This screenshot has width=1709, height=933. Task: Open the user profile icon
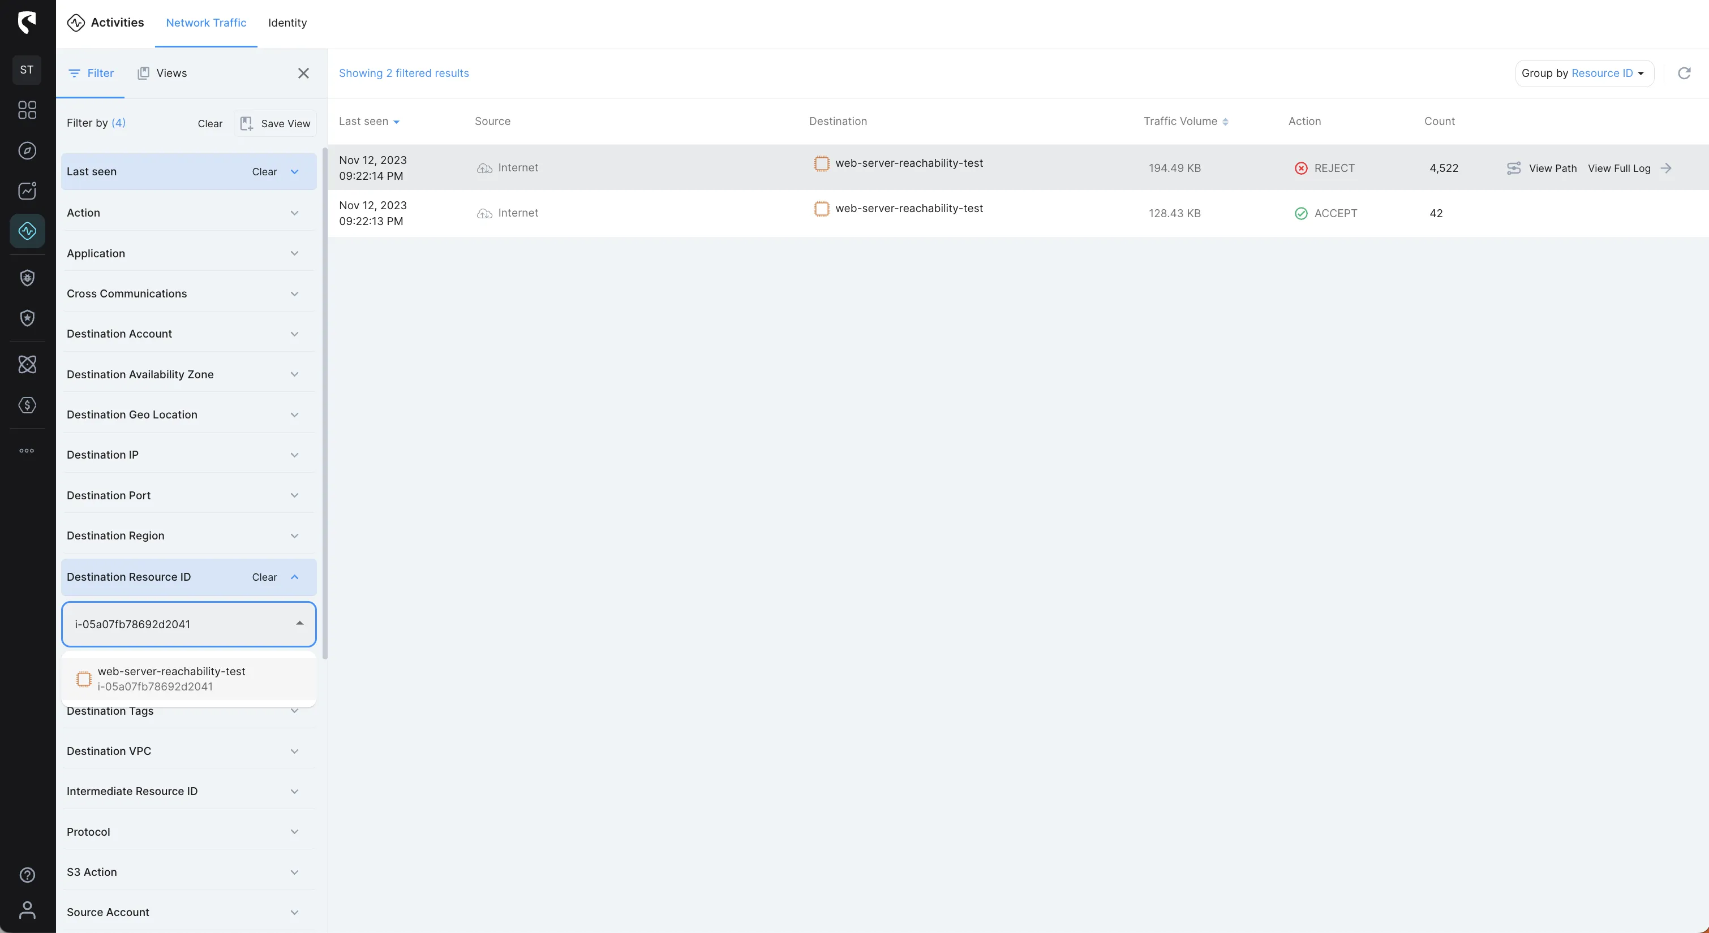click(x=27, y=910)
